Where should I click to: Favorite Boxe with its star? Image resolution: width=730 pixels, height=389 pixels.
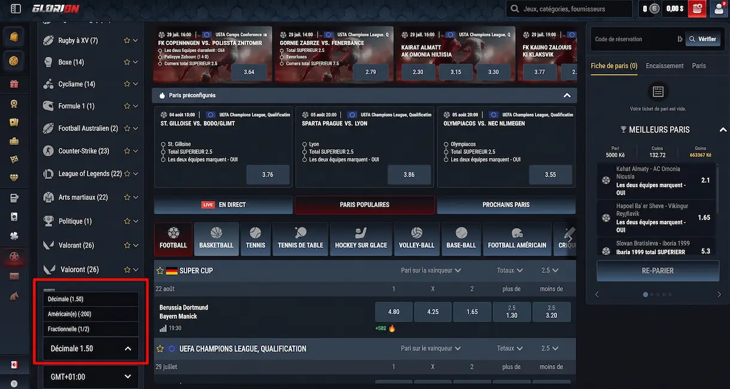click(127, 62)
